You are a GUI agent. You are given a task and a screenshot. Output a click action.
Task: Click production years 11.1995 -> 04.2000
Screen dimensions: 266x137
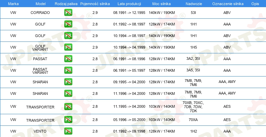coord(129,106)
